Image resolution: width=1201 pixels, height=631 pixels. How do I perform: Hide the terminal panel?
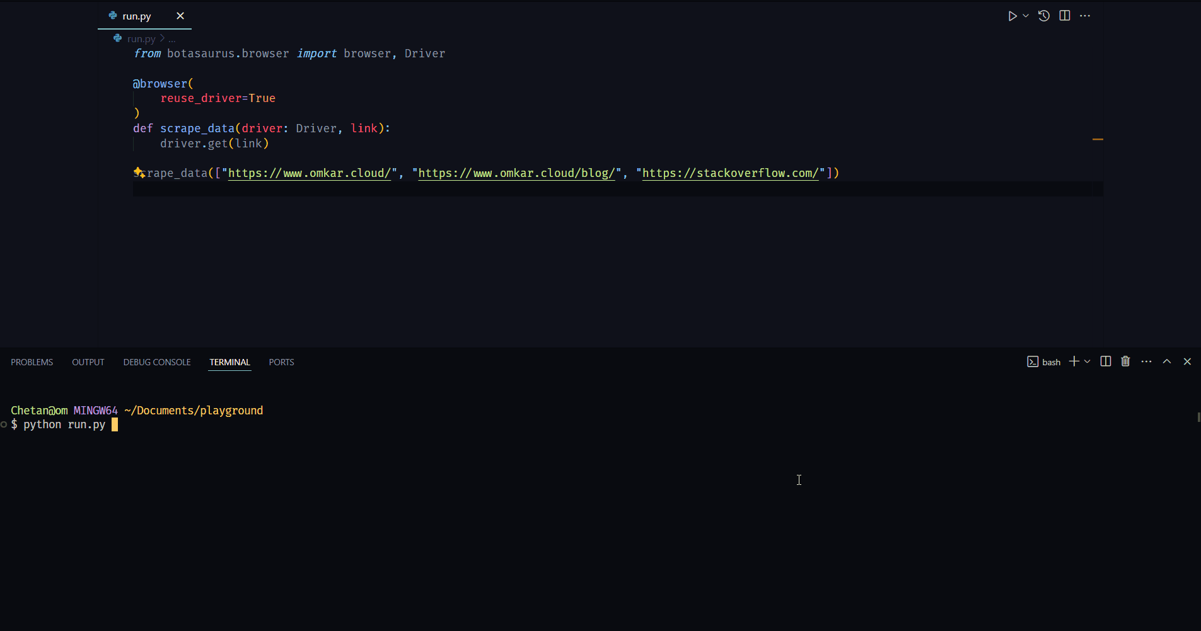point(1188,361)
